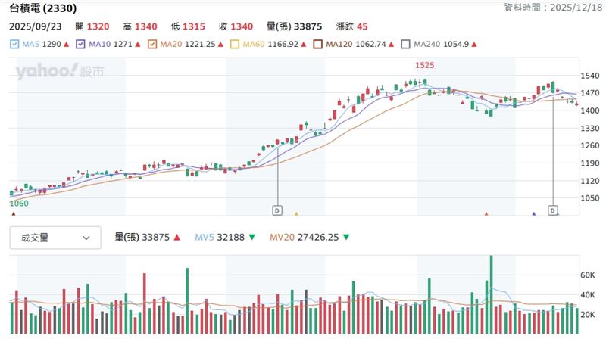Click the orange triangle event marker on timeline
The image size is (606, 339).
coord(486,214)
